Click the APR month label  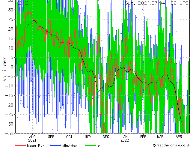[179, 137]
